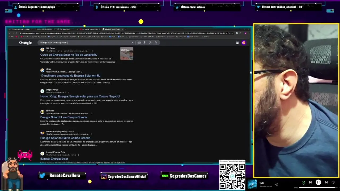Screen dimensions: 340x191
Task: Open 'Energia Solar RJ em Campo Grande'
Action: pos(64,117)
